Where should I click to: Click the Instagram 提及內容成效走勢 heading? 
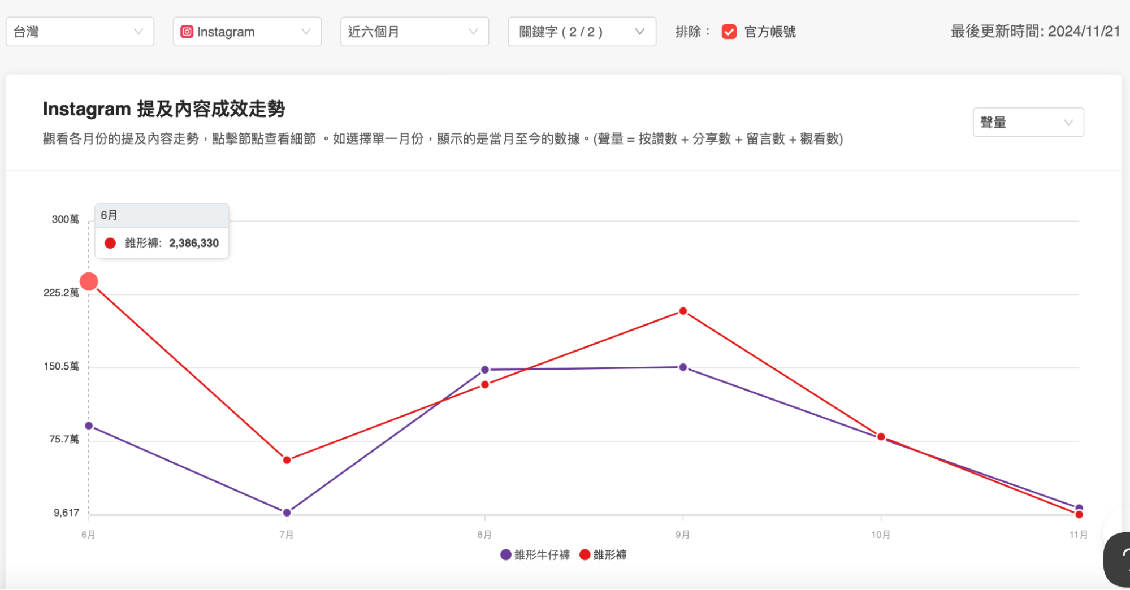tap(164, 109)
